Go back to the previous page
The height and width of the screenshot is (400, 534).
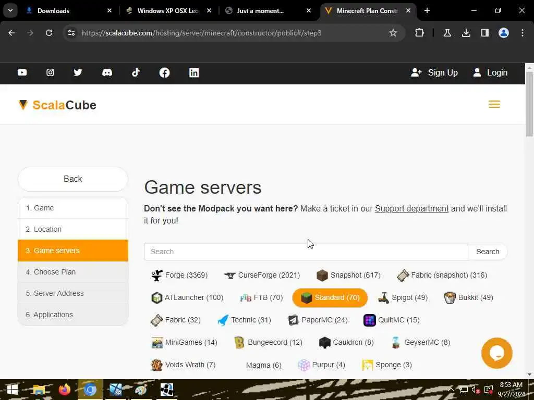pyautogui.click(x=11, y=33)
